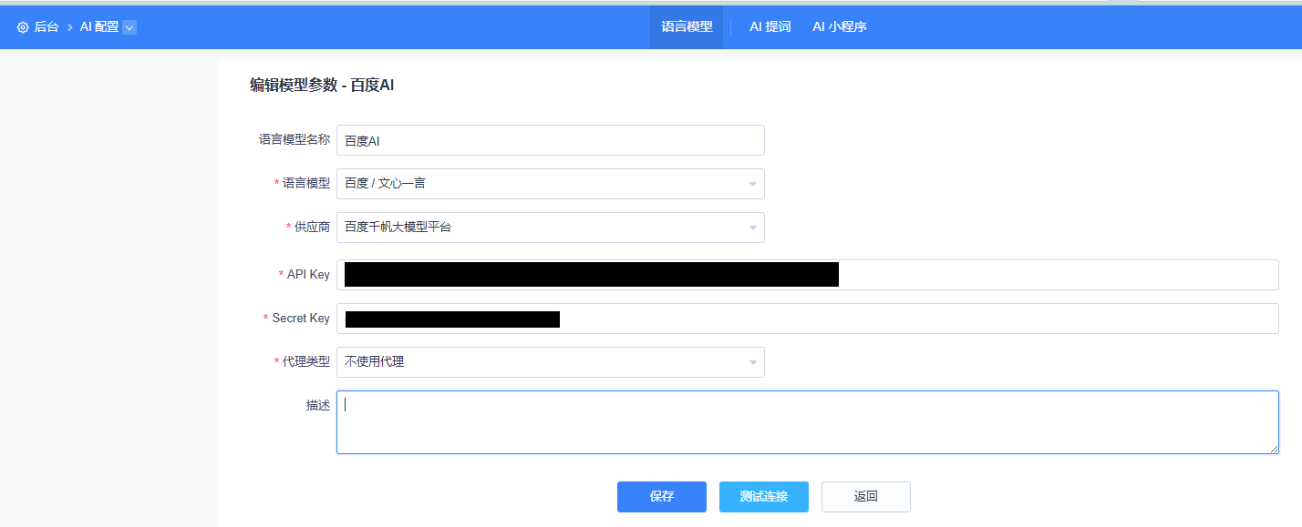
Task: Click the 保存 button
Action: click(662, 497)
